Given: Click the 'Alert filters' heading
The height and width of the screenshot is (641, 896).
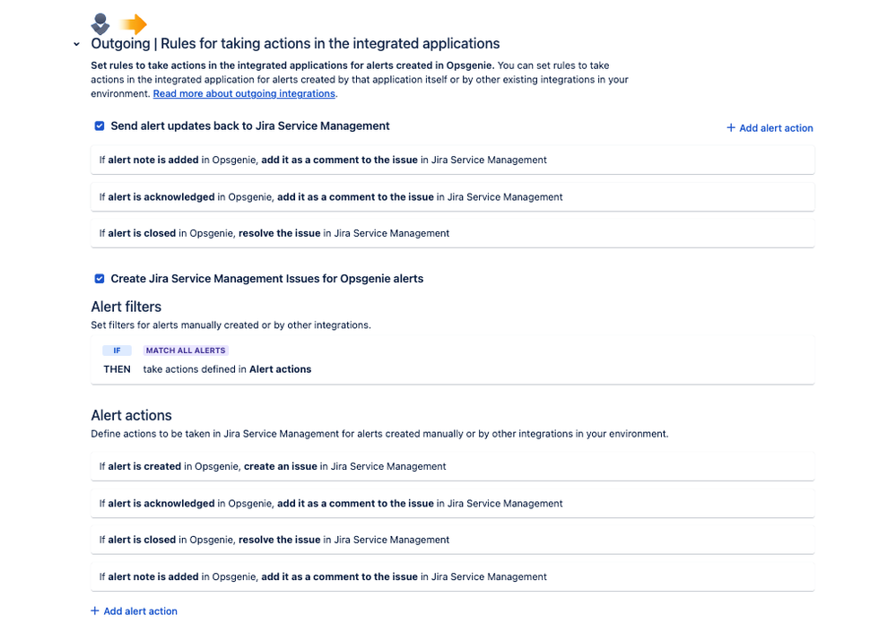Looking at the screenshot, I should [x=126, y=307].
